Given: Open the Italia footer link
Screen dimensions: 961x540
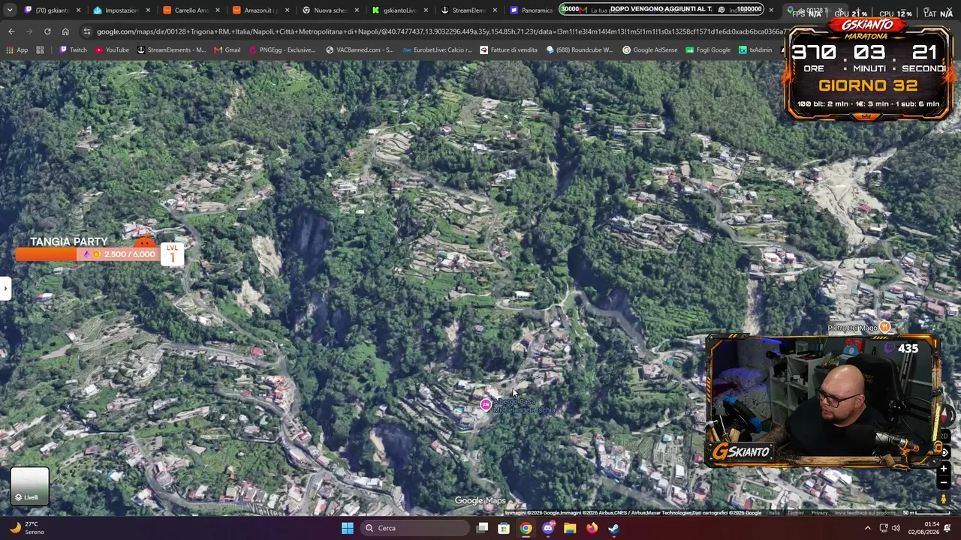Looking at the screenshot, I should click(774, 513).
